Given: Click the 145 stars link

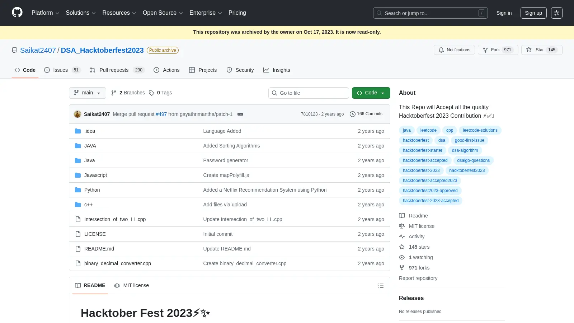Looking at the screenshot, I should tap(414, 247).
